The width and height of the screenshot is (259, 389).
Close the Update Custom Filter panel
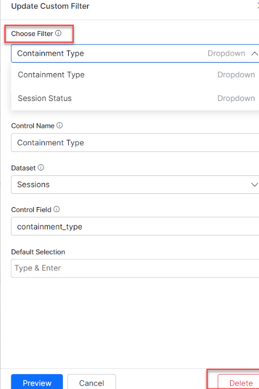[258, 6]
